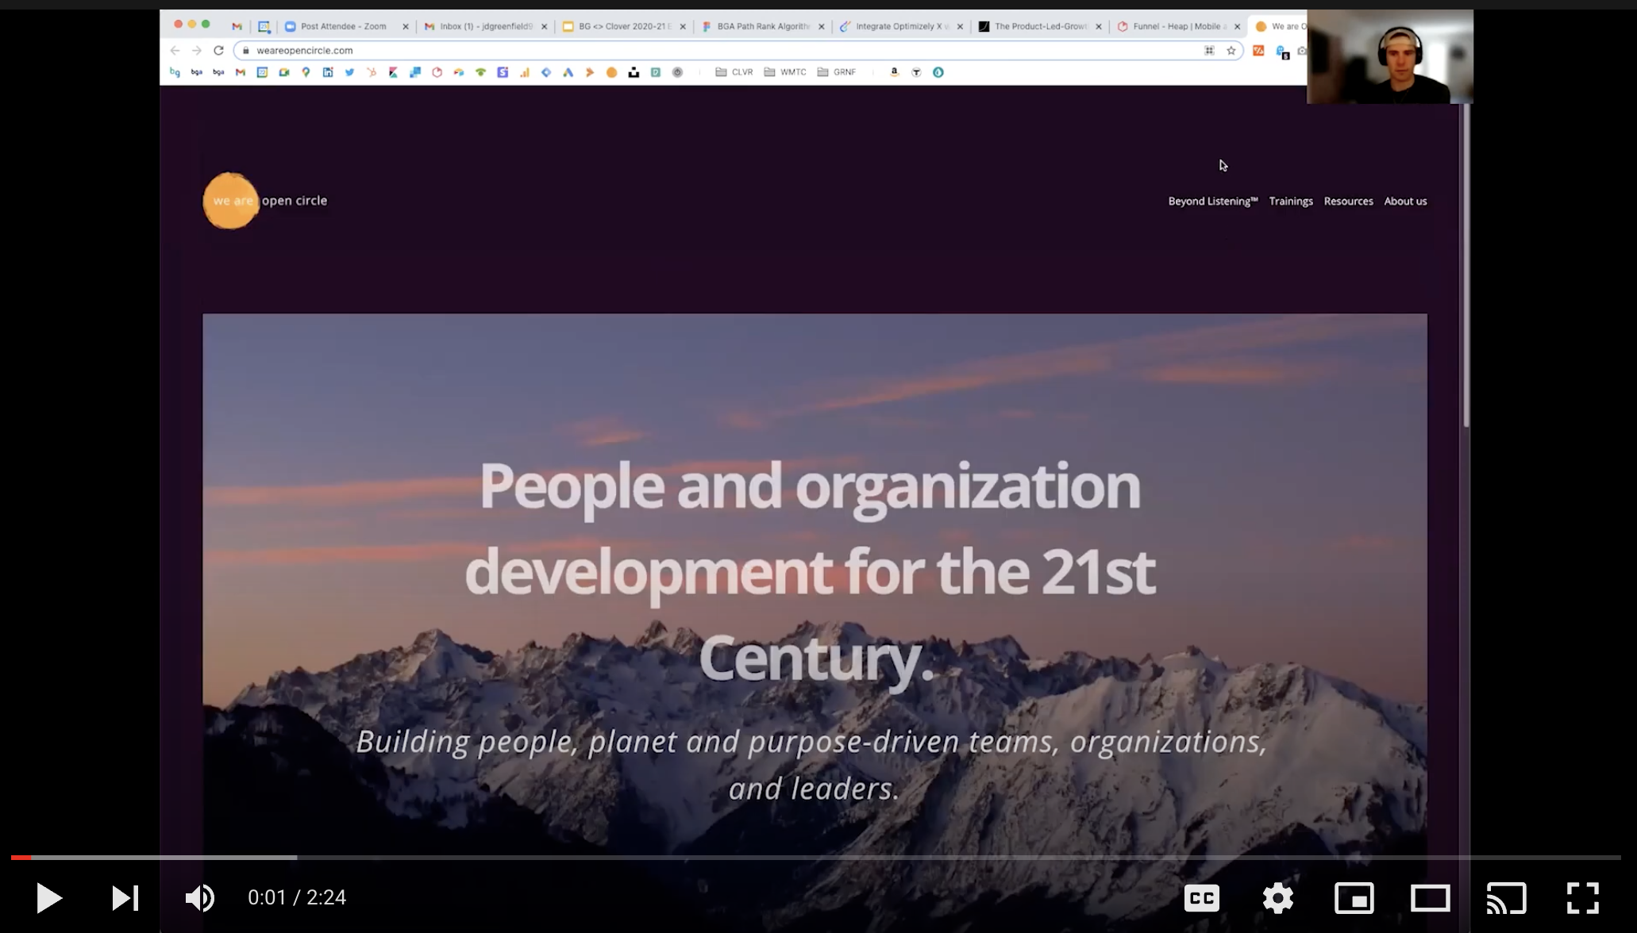The height and width of the screenshot is (933, 1637).
Task: Open the About us menu item
Action: [x=1405, y=202]
